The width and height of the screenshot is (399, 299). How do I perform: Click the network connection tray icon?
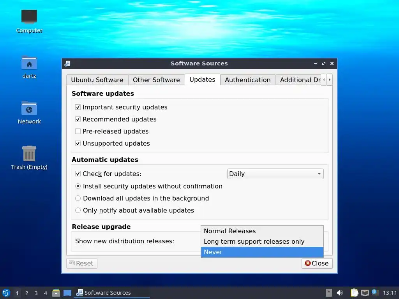365,293
